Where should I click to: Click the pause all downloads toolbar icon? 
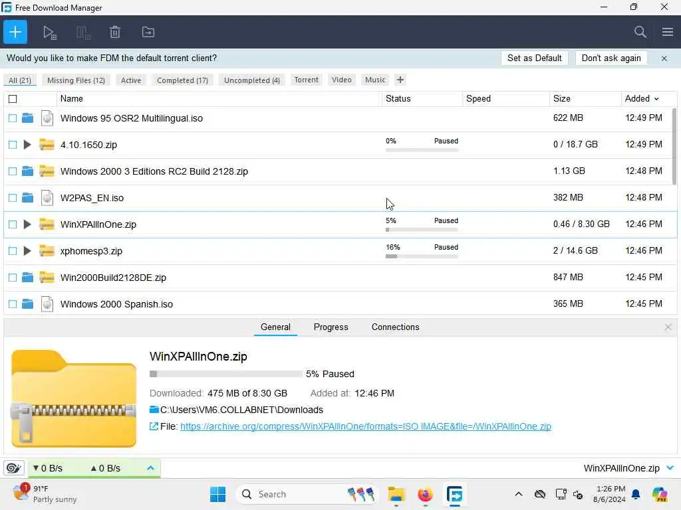[82, 33]
